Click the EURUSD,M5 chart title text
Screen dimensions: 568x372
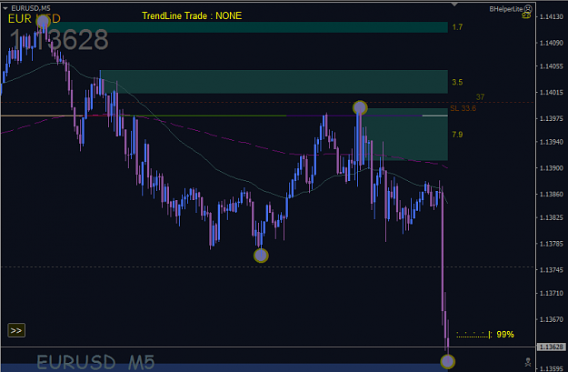(x=31, y=8)
